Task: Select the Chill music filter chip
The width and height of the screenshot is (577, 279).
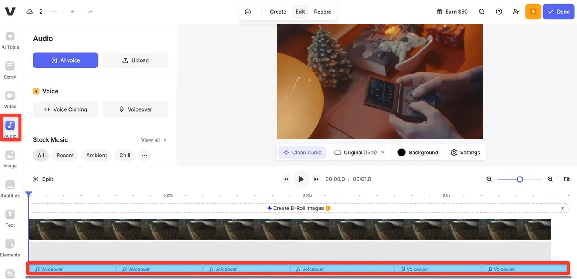Action: point(125,155)
